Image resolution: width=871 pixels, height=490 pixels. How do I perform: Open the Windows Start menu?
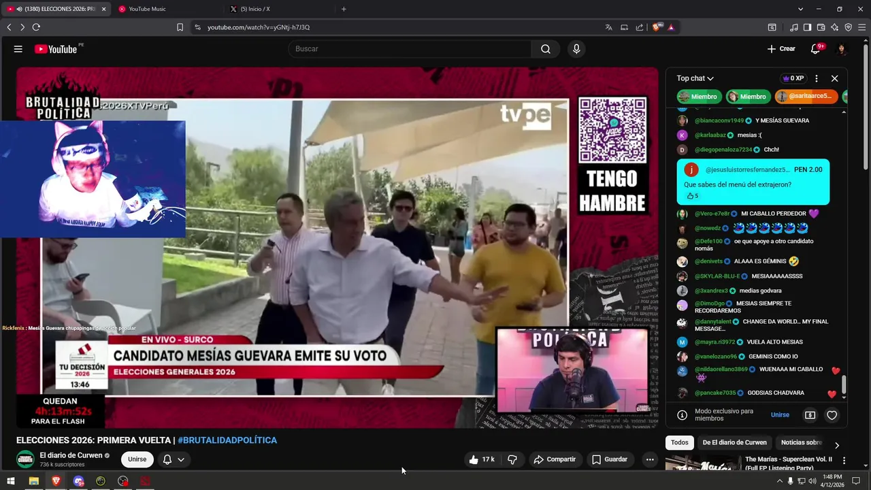click(x=10, y=481)
